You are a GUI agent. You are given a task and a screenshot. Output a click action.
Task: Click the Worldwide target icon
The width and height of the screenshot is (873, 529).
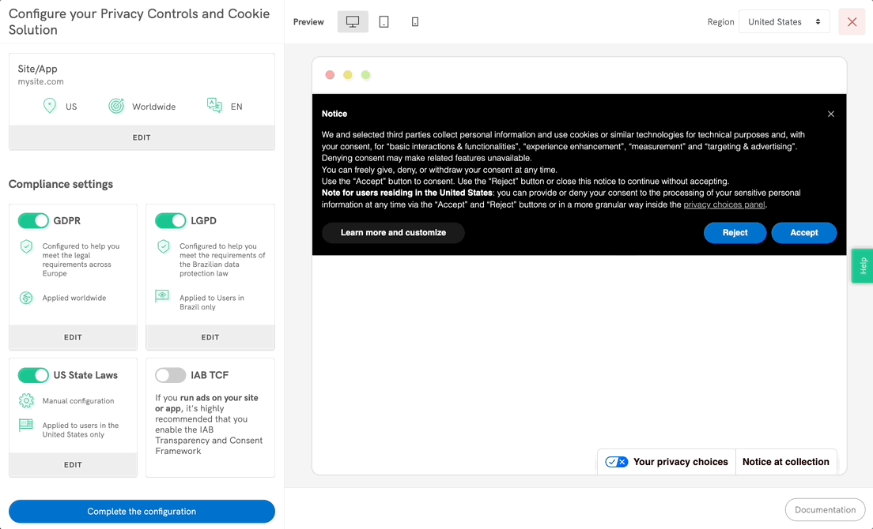coord(116,106)
